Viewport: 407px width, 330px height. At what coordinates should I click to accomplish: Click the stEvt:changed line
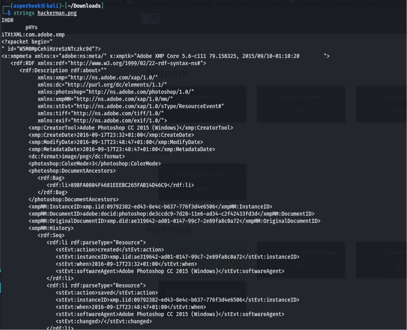pyautogui.click(x=104, y=322)
